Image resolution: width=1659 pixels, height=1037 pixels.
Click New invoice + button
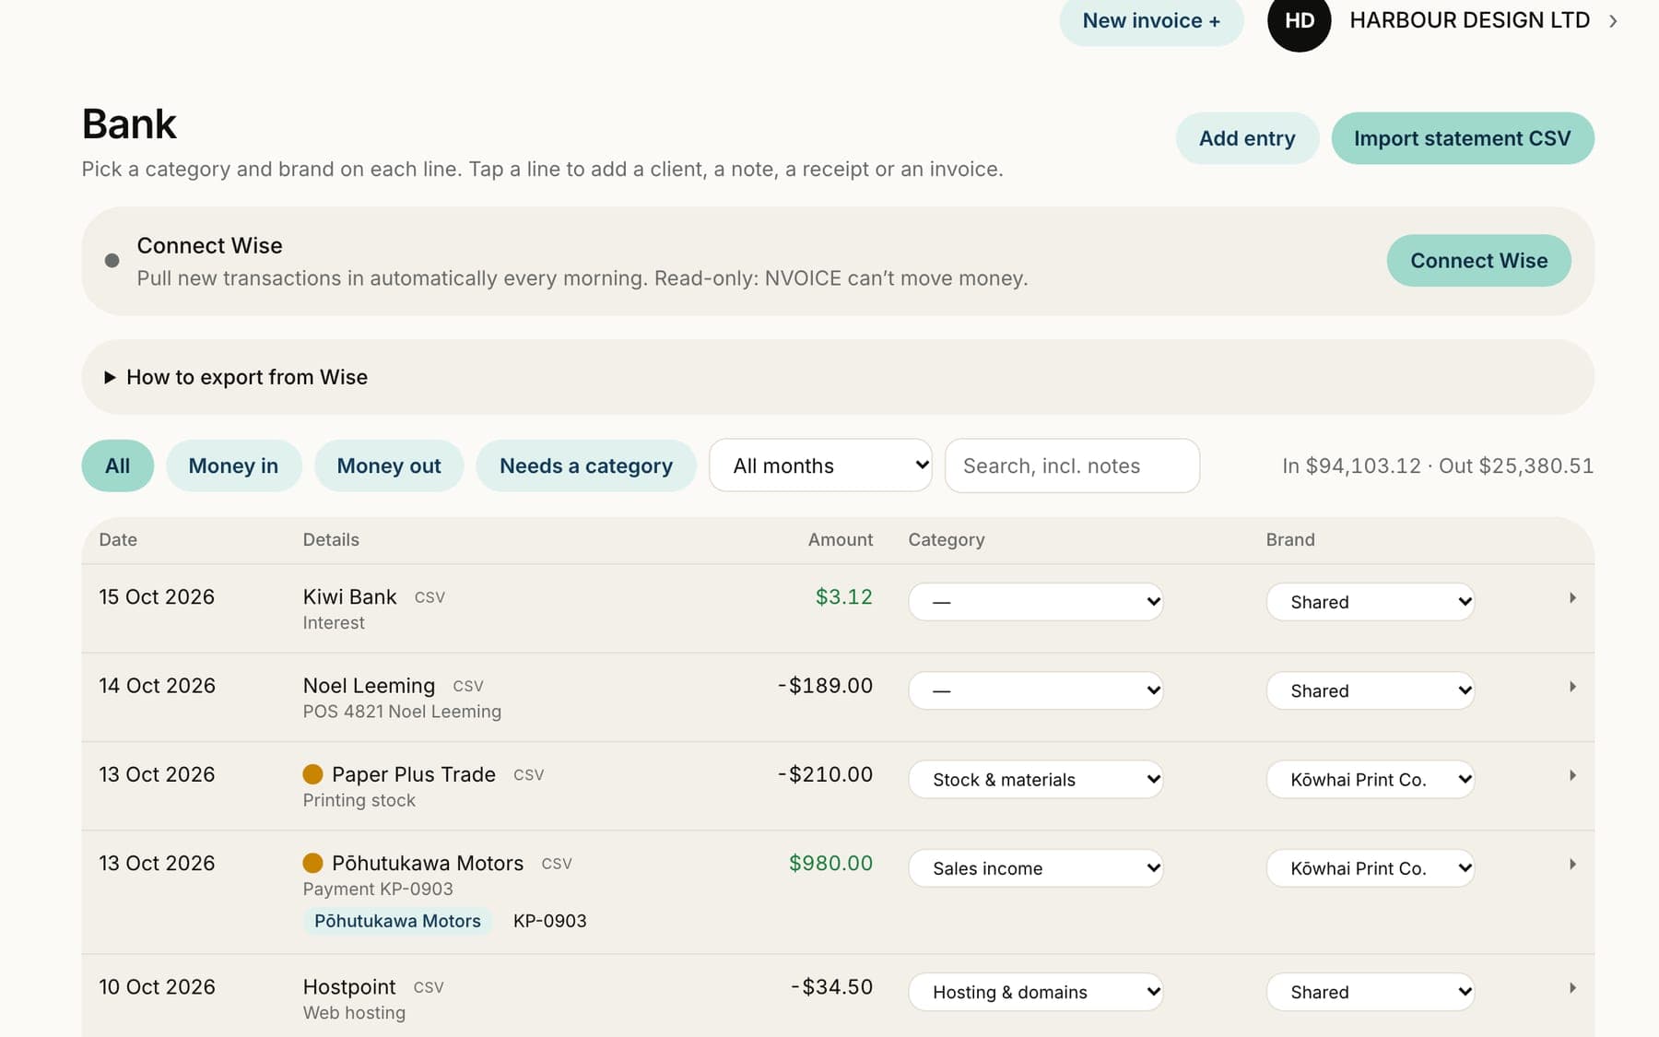pos(1151,21)
